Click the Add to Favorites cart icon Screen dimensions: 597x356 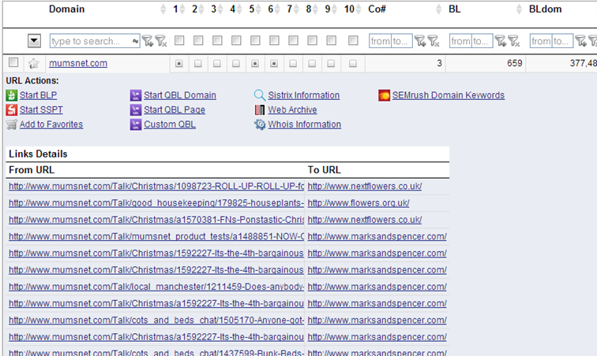point(11,124)
